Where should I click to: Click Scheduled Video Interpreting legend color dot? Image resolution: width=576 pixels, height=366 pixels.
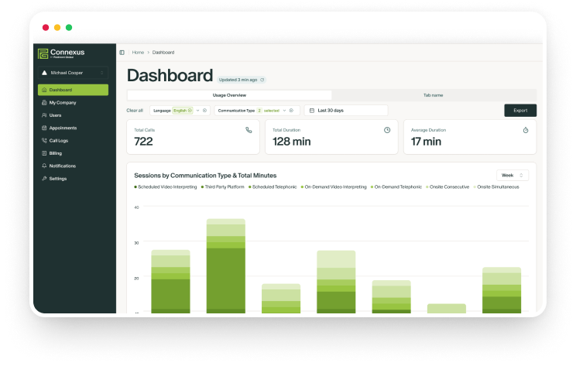tap(135, 187)
